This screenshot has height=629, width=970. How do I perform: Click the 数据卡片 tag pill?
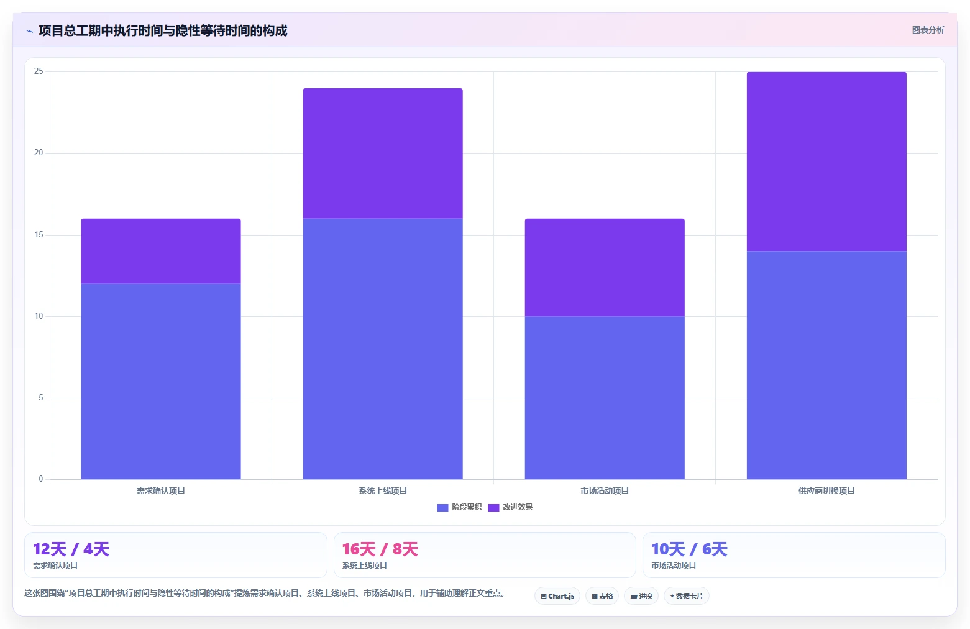pos(687,596)
